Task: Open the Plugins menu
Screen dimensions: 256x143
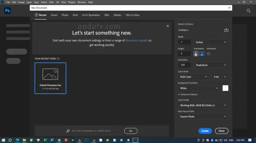Action: (x=72, y=2)
